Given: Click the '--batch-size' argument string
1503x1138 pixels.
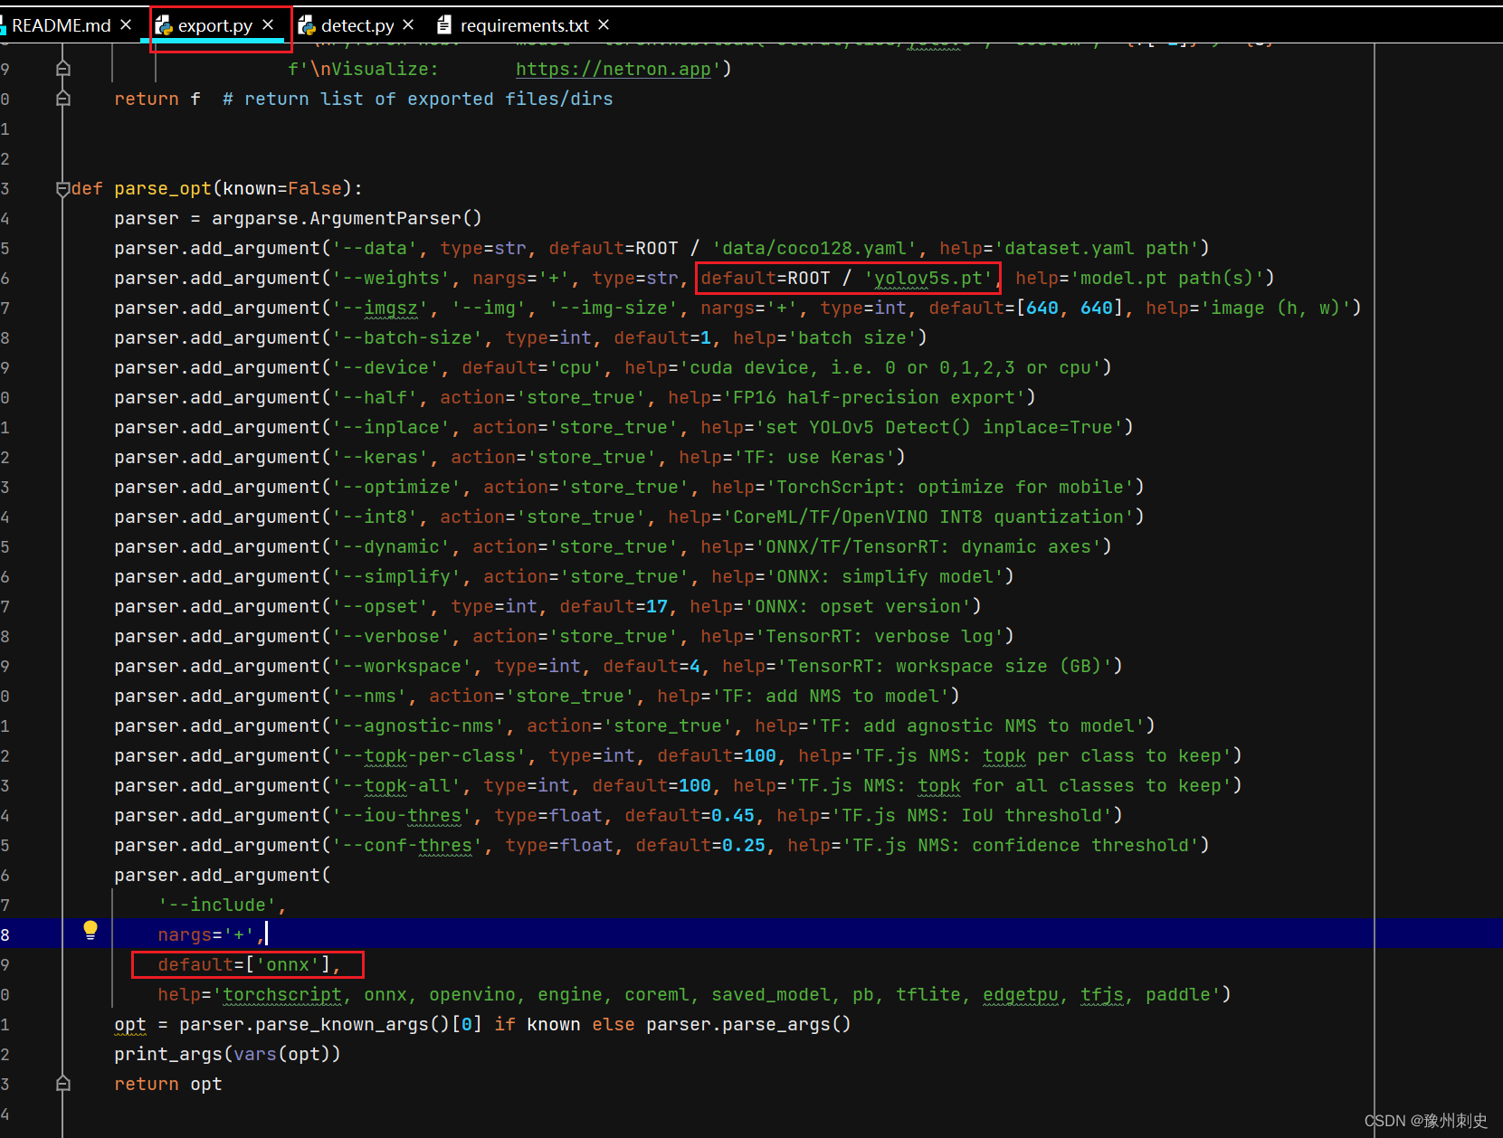Looking at the screenshot, I should [x=407, y=337].
